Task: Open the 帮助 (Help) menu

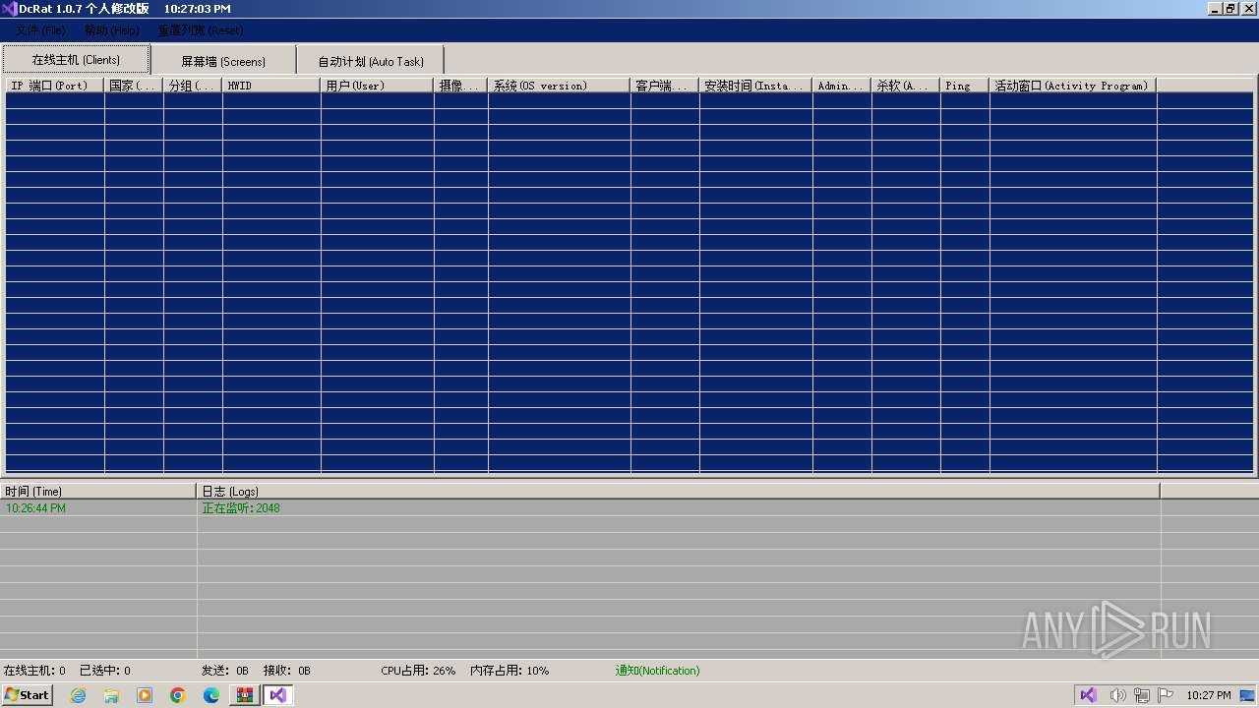Action: pyautogui.click(x=111, y=30)
